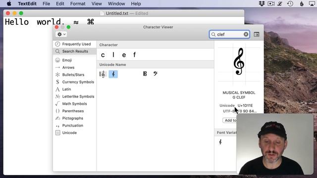The width and height of the screenshot is (317, 178).
Task: Close the Untitled.txt TextEdit window
Action: point(8,13)
